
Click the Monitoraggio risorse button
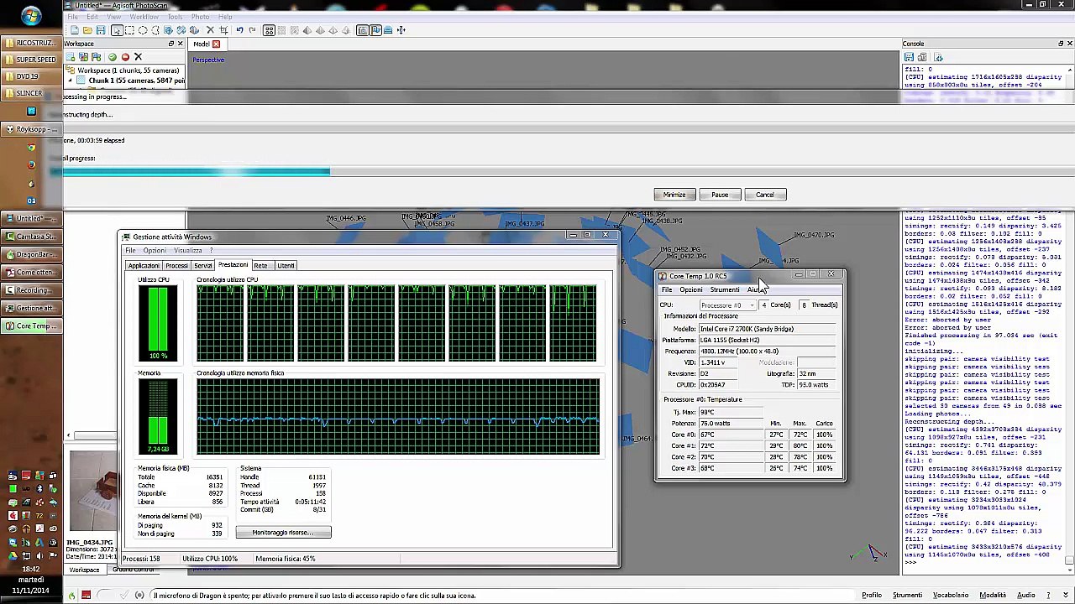click(284, 533)
